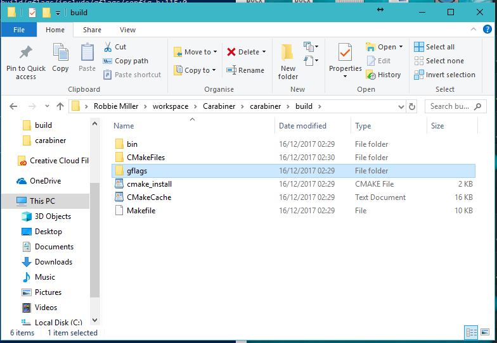This screenshot has width=497, height=343.
Task: Click Invert selection
Action: [x=445, y=75]
